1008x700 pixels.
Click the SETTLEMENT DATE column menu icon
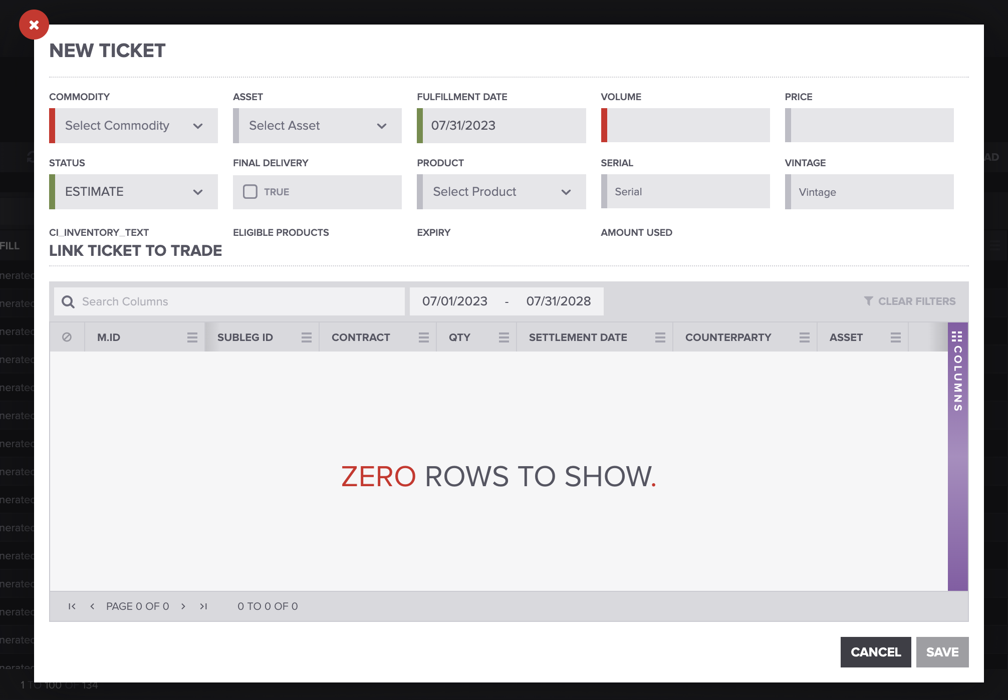pyautogui.click(x=659, y=337)
